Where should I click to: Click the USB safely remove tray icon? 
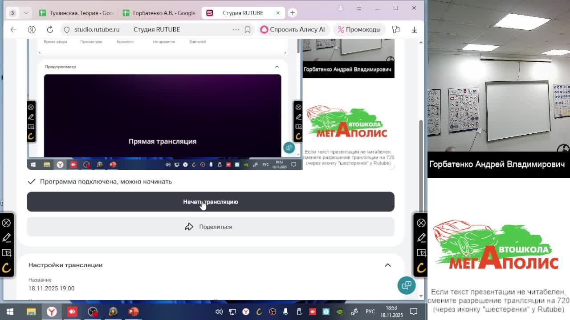299,312
